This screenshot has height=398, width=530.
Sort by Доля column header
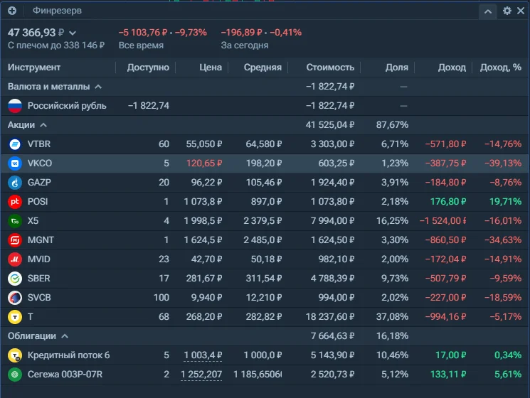coord(397,68)
